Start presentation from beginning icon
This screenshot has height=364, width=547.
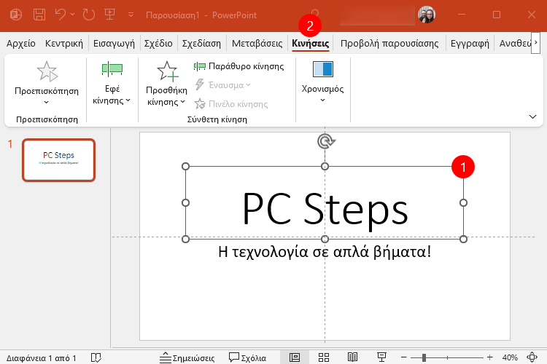110,15
